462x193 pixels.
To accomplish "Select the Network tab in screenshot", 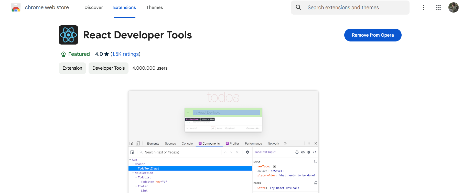I will (x=273, y=144).
